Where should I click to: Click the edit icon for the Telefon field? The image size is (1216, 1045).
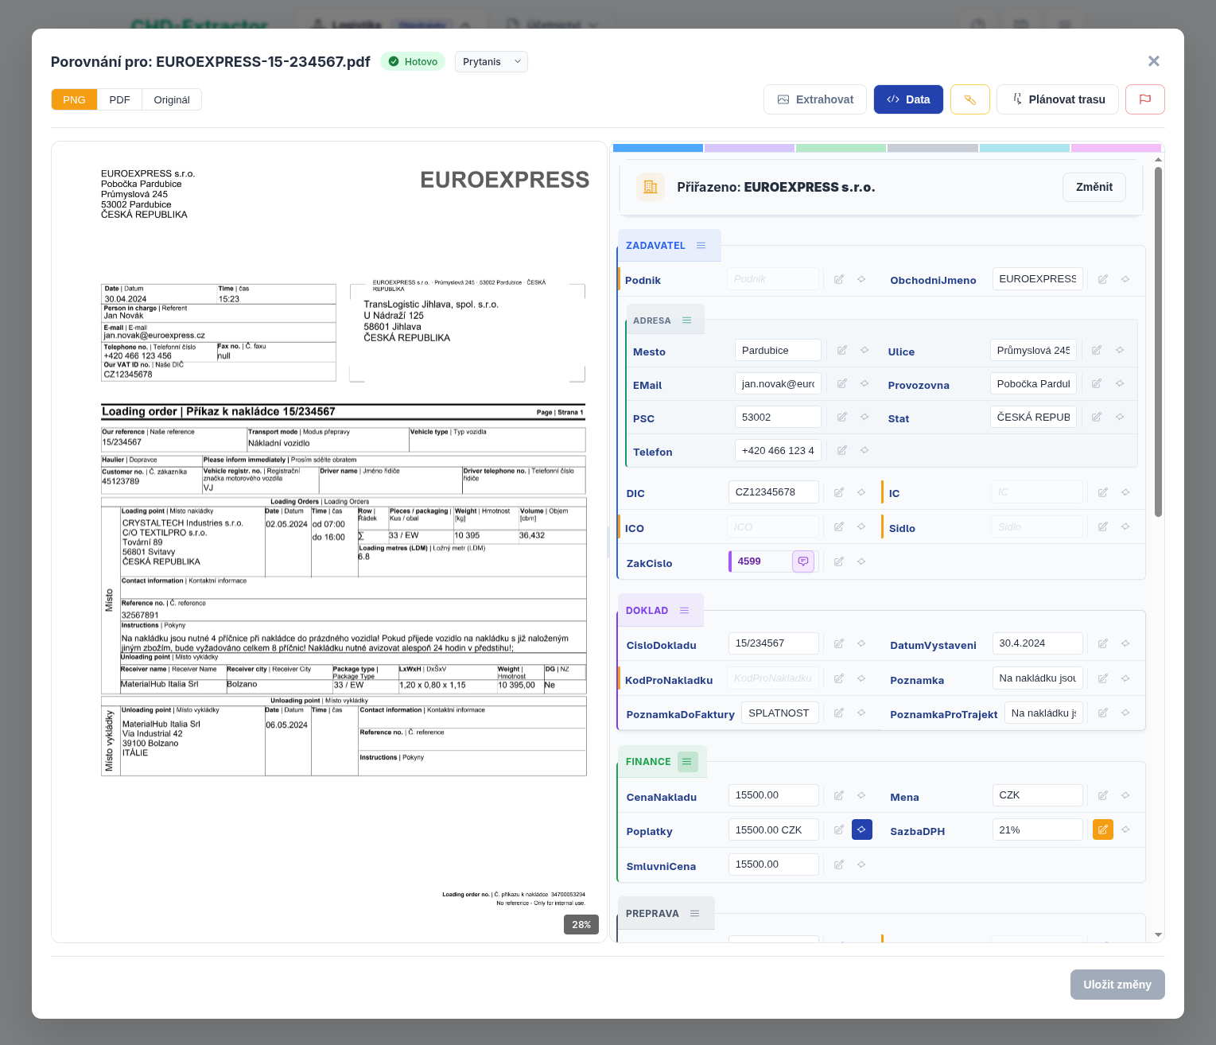coord(842,450)
